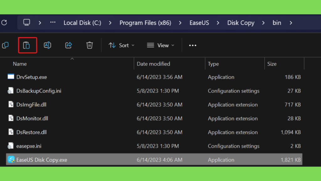This screenshot has height=181, width=321.
Task: Expand chevron after Program Files (x86)
Action: (x=180, y=23)
